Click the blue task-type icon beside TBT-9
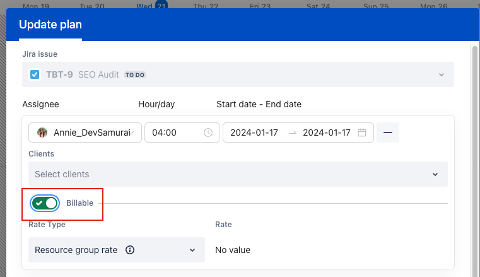This screenshot has width=480, height=277. (x=35, y=74)
